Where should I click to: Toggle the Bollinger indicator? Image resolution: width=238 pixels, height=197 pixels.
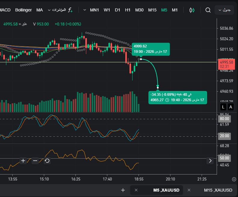[23, 10]
